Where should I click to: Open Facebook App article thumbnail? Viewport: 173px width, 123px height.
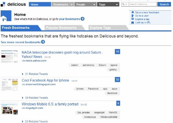(x=9, y=85)
